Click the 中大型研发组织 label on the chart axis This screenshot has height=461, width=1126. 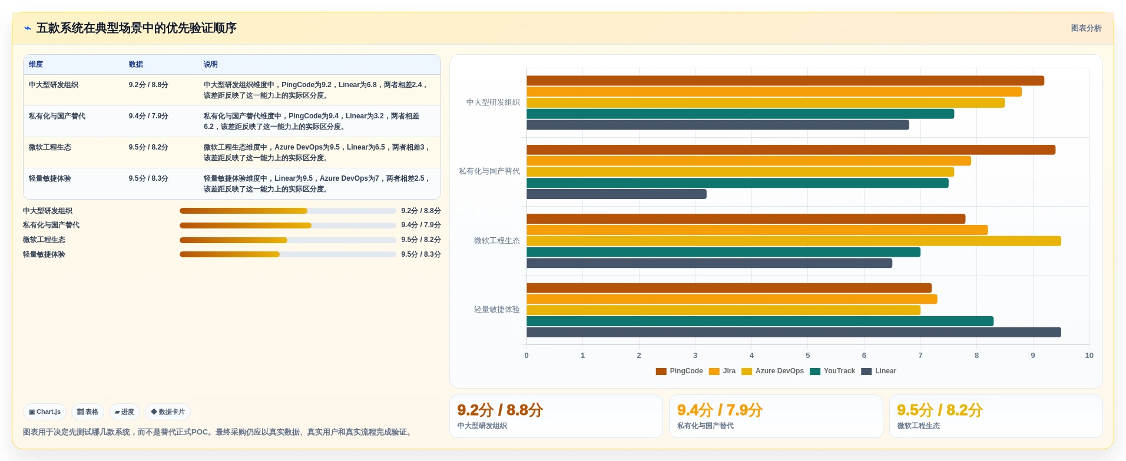(x=493, y=102)
